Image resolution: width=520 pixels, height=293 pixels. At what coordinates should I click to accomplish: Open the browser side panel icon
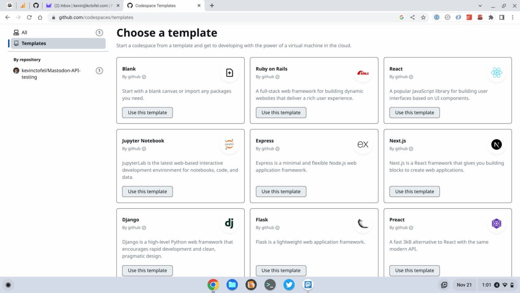(x=502, y=17)
